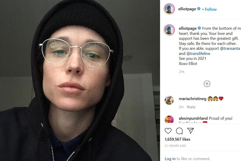Open header profile avatar

[x=169, y=9]
